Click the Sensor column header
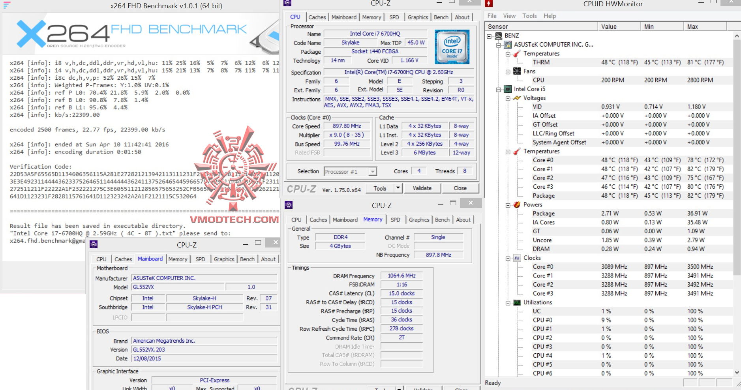The image size is (741, 390). point(541,26)
